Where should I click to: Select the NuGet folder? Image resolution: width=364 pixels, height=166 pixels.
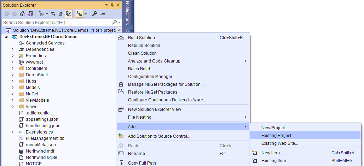tap(32, 94)
